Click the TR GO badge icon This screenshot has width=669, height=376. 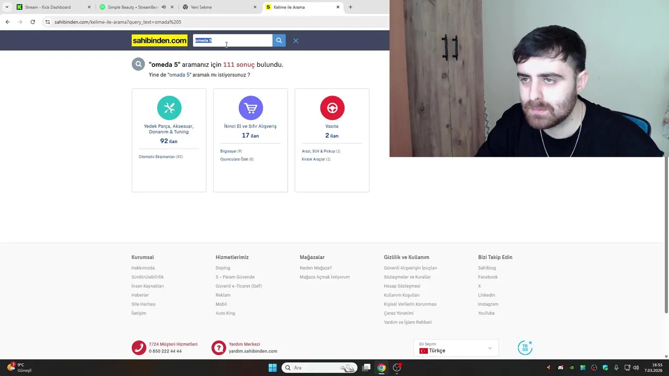[525, 348]
